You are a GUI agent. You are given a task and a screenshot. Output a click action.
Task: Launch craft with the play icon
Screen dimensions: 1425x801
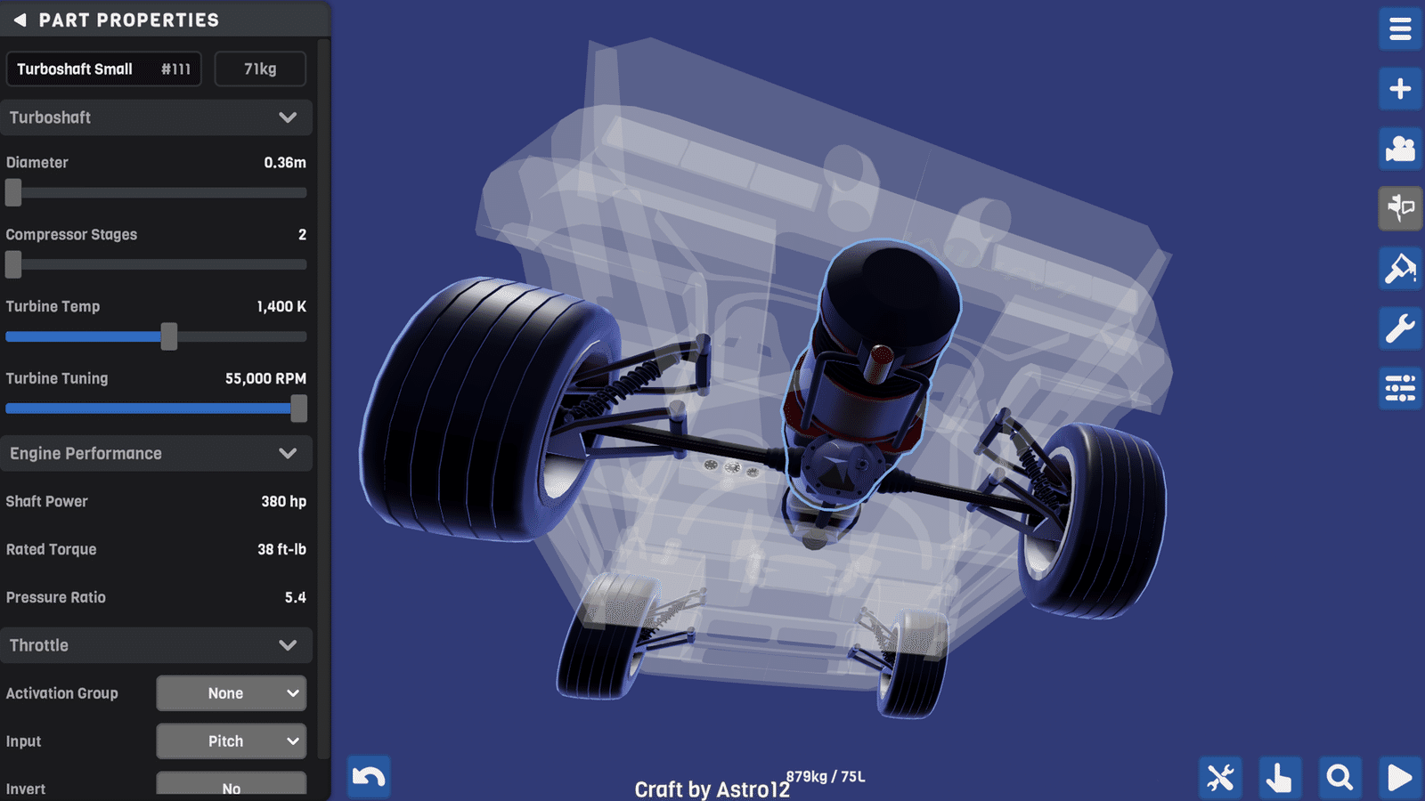tap(1400, 777)
